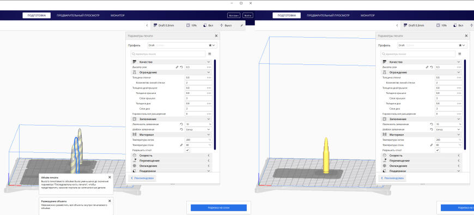Image resolution: width=474 pixels, height=215 pixels.
Task: Dismiss the Размещение объекта notification
Action: (110, 201)
